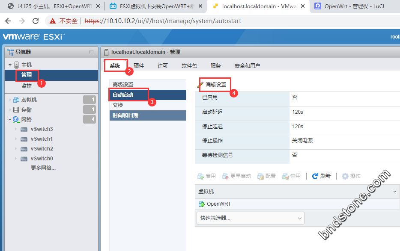
Task: Expand the vSwitch3 node arrow
Action: pyautogui.click(x=16, y=129)
